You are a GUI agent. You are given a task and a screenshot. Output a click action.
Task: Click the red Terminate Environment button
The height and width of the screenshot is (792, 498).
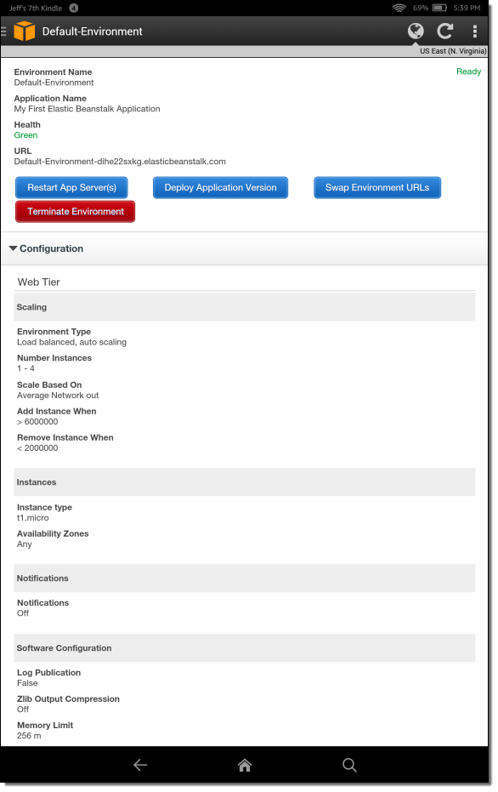coord(75,211)
